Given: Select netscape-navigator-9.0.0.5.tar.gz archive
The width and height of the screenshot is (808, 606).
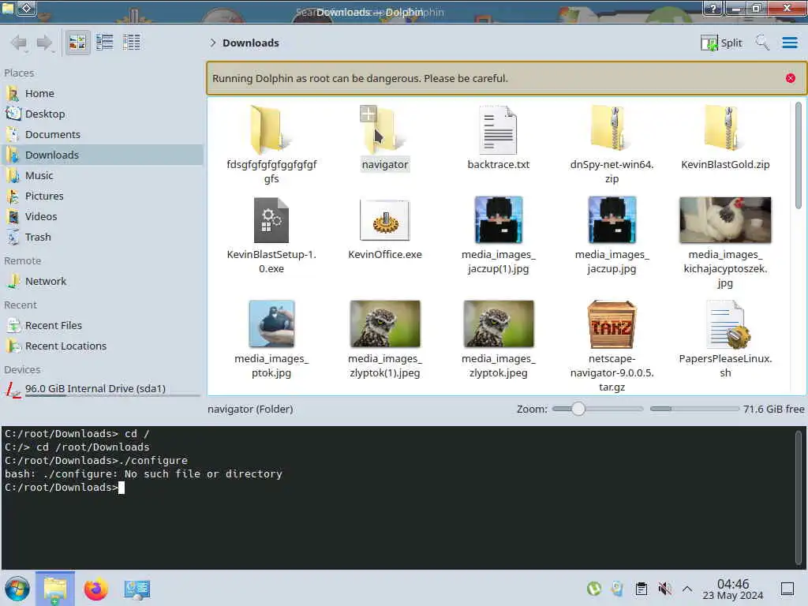Looking at the screenshot, I should [612, 346].
